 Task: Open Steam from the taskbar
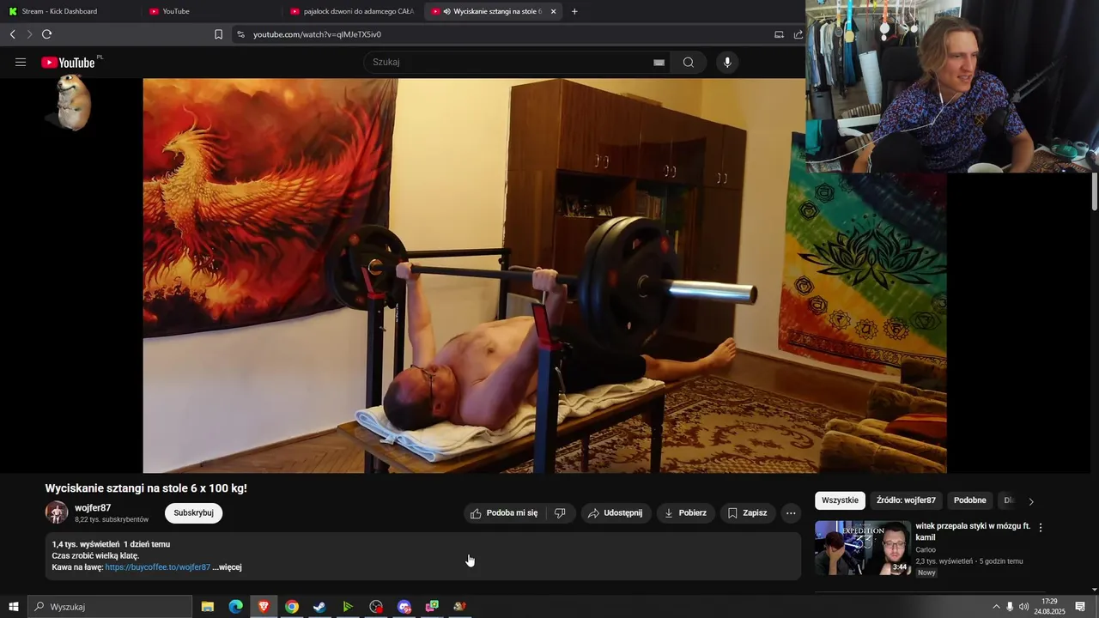[319, 607]
